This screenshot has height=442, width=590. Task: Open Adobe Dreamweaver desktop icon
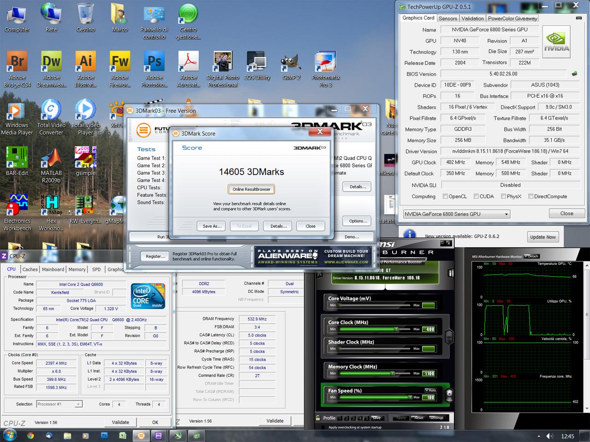coord(51,69)
